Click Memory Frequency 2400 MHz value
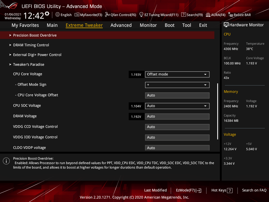Screen dimensions: 269x202 tap(231, 106)
